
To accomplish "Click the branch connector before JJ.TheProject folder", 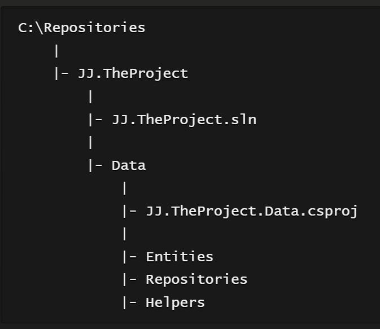I will click(62, 74).
